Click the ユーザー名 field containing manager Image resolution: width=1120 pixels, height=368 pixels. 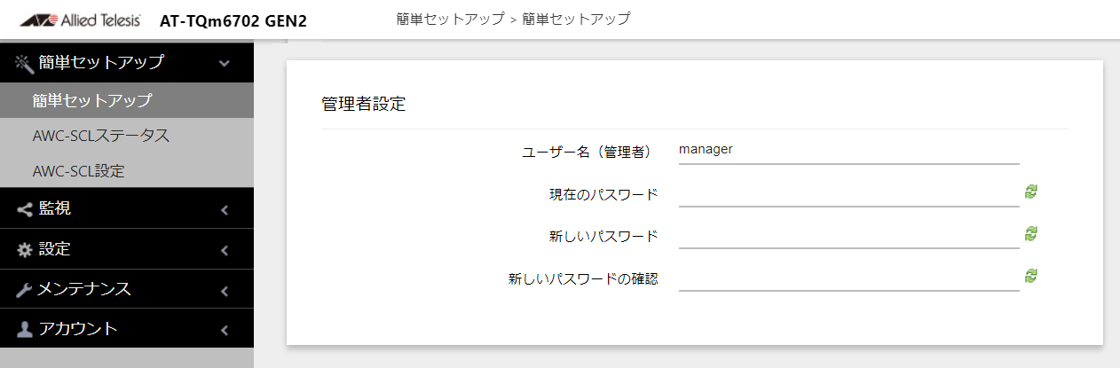[848, 151]
